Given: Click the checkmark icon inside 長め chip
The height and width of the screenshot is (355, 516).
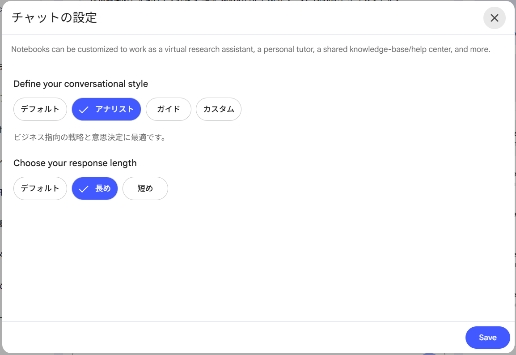Looking at the screenshot, I should click(84, 189).
